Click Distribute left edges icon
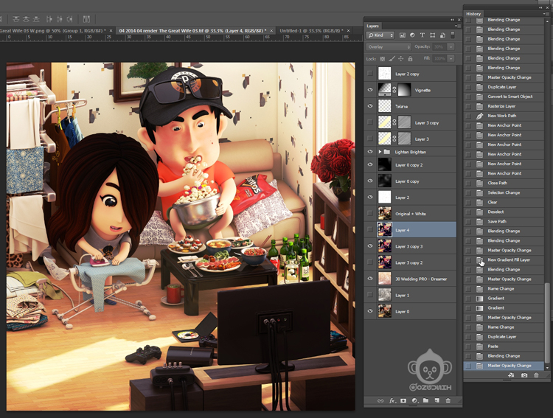The width and height of the screenshot is (553, 418). tap(49, 19)
